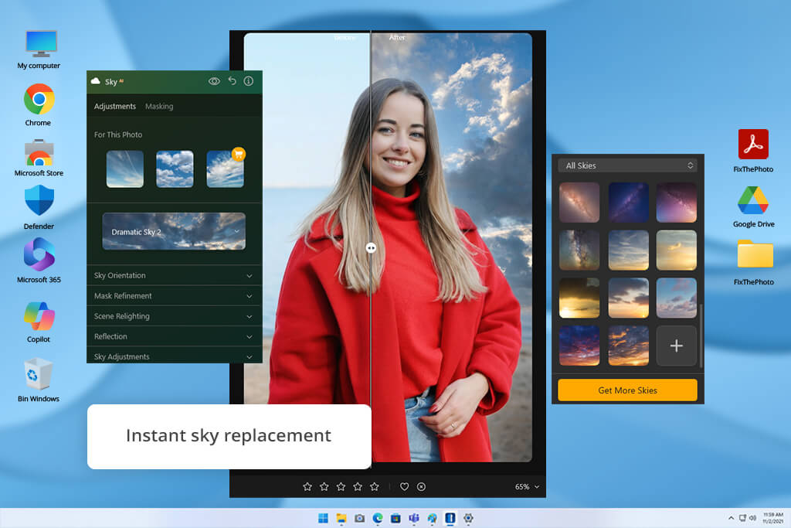Rate photo with the third star
Viewport: 791px width, 528px height.
pyautogui.click(x=341, y=486)
